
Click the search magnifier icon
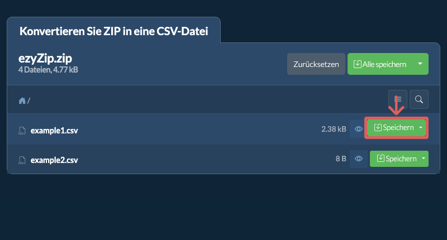[419, 99]
